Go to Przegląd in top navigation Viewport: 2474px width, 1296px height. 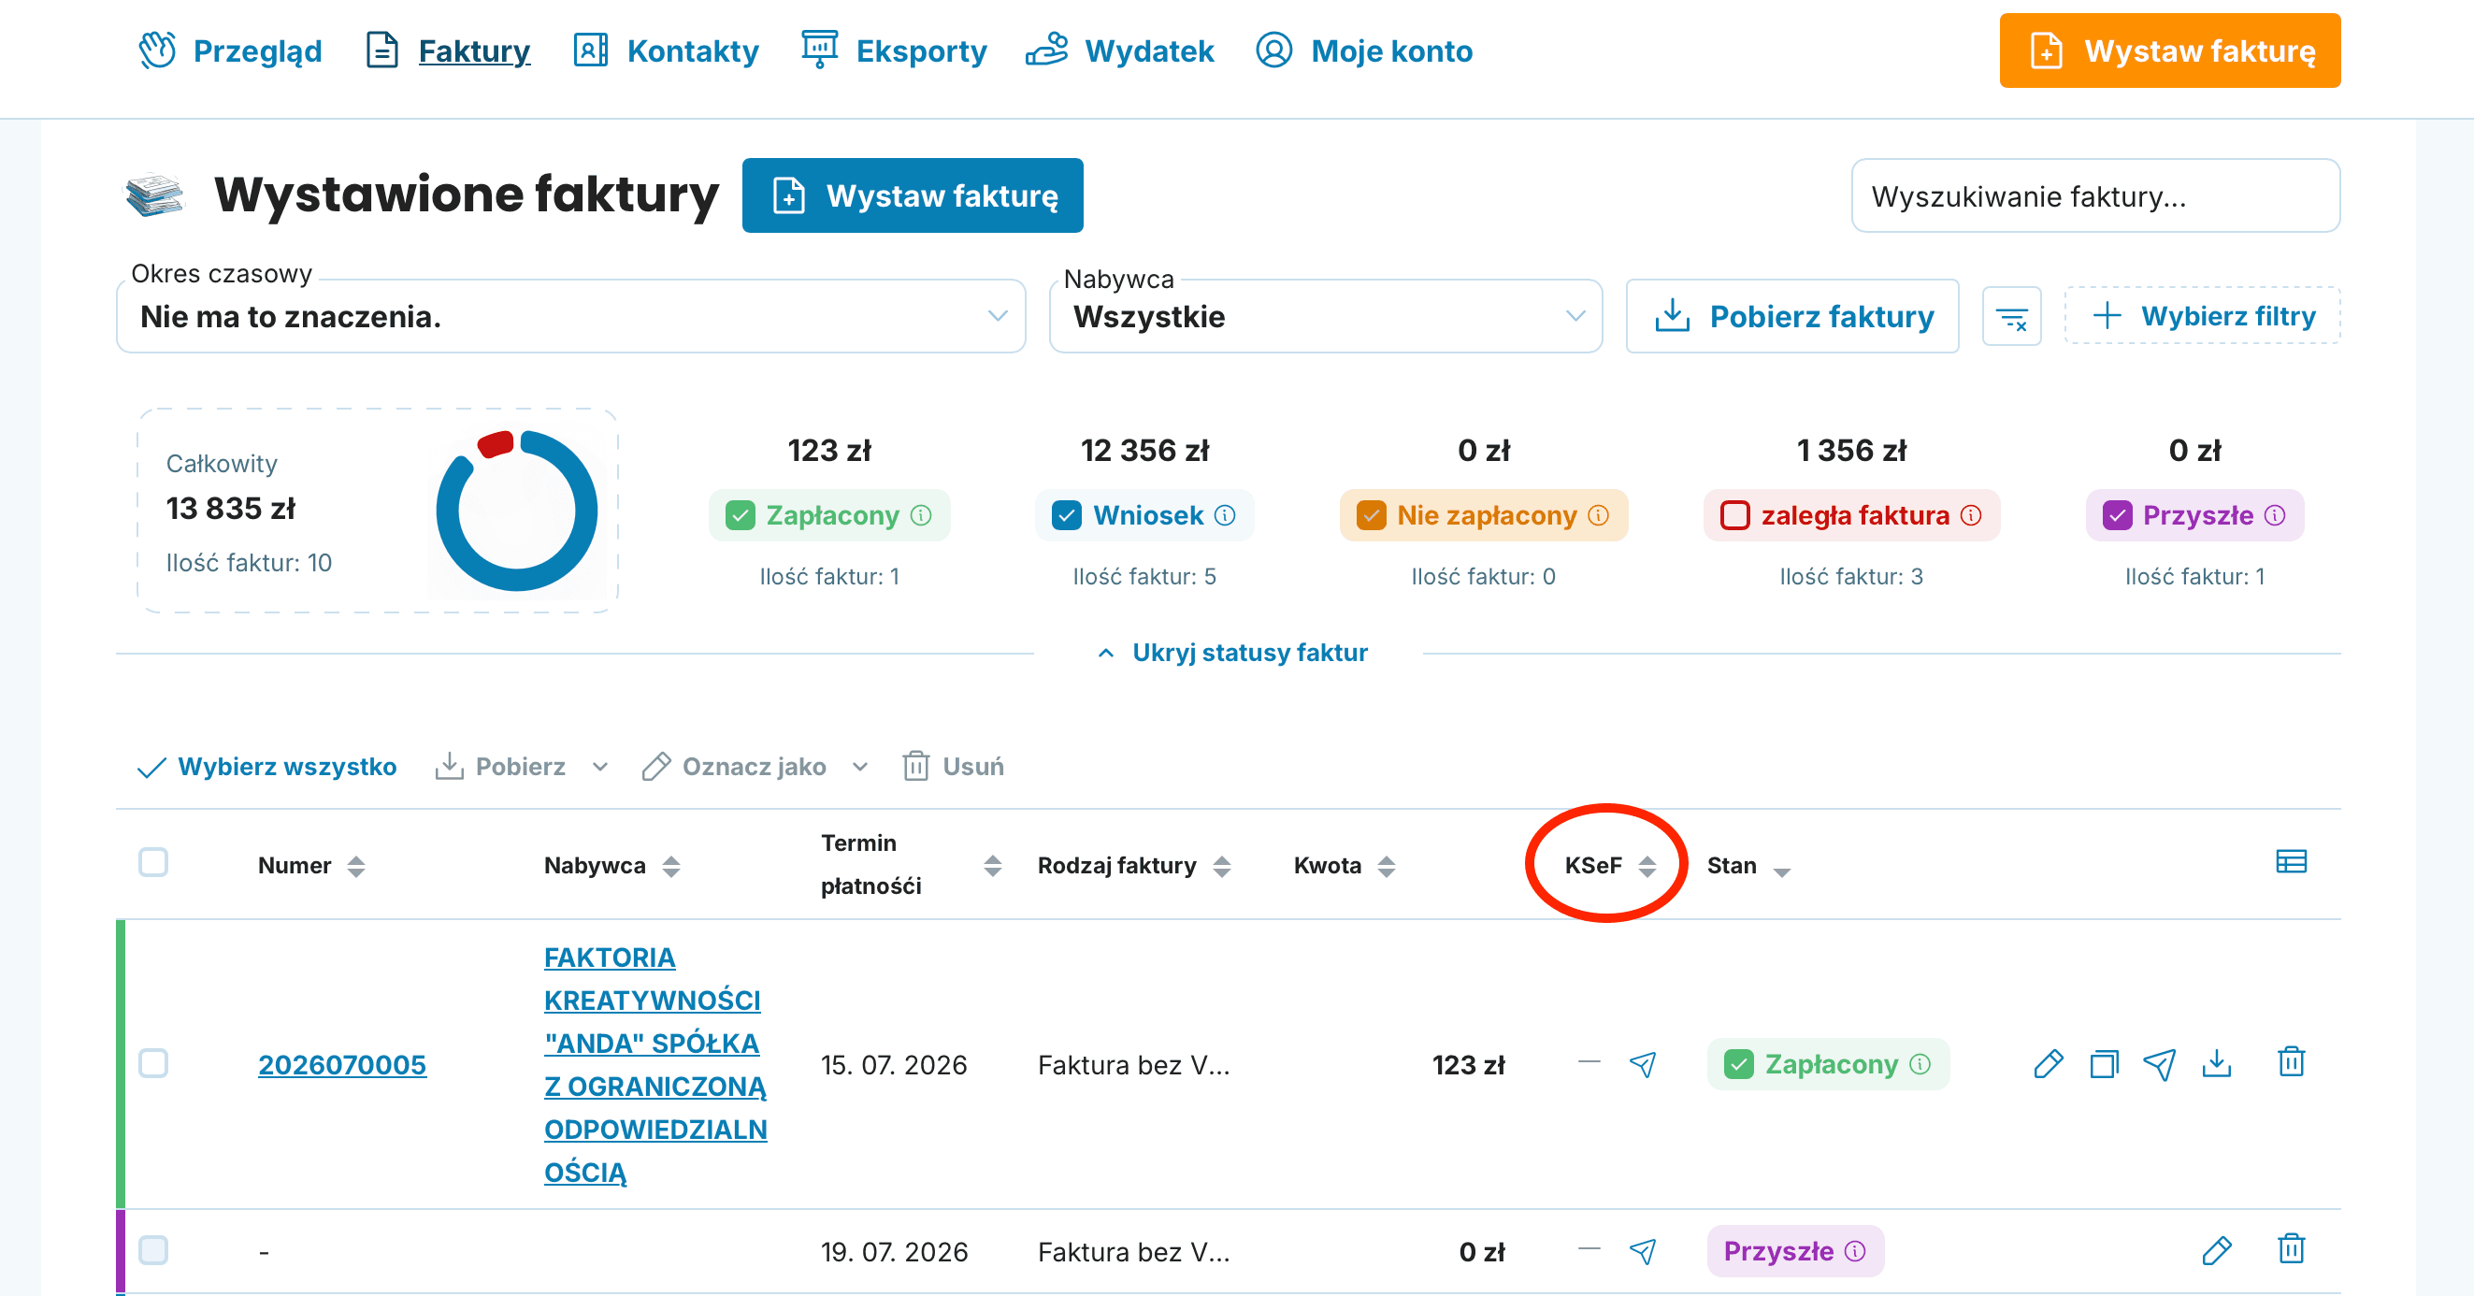(231, 50)
